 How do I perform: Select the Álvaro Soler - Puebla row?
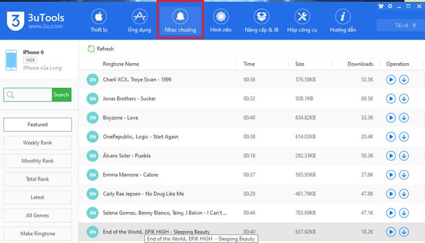[x=252, y=156]
